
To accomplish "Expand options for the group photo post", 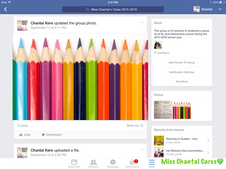I will [x=142, y=23].
